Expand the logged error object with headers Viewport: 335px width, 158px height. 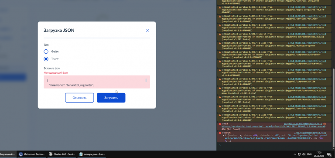[223, 136]
